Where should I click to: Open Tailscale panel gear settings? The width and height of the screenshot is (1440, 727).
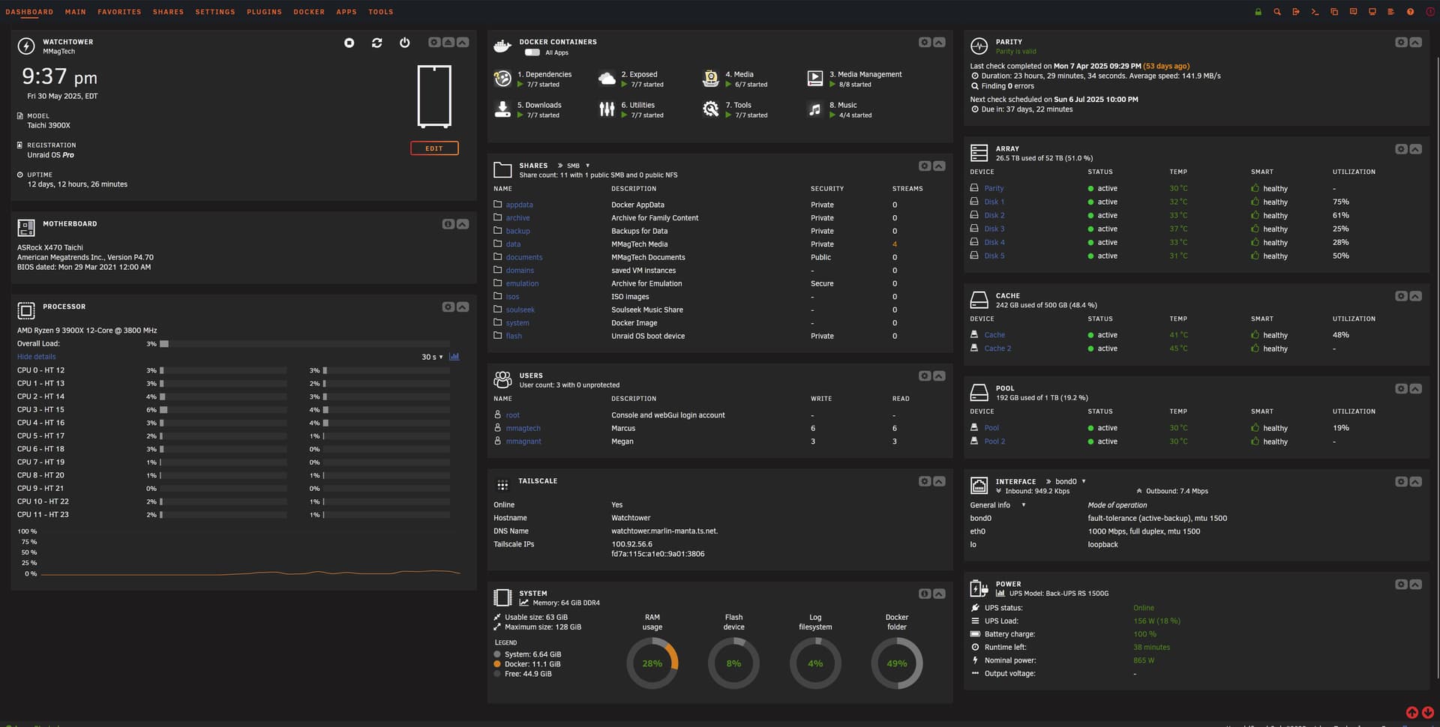[925, 481]
